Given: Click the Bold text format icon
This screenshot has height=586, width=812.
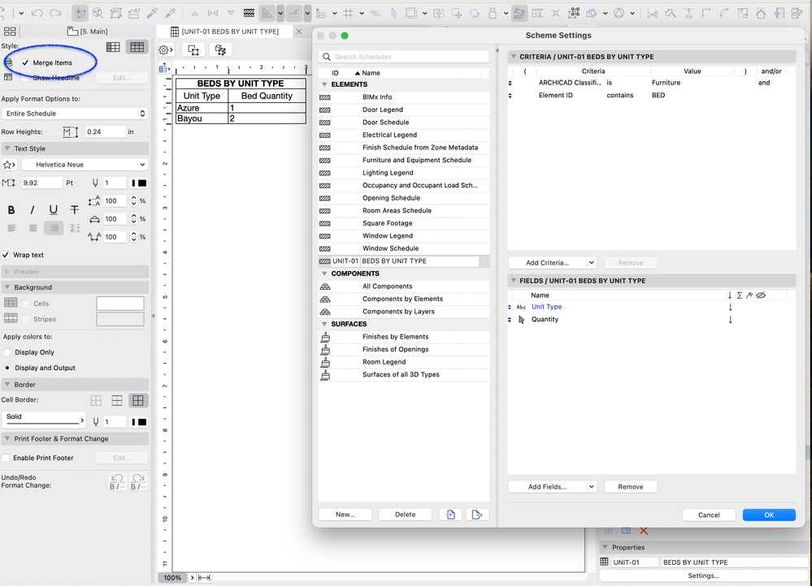Looking at the screenshot, I should click(11, 210).
